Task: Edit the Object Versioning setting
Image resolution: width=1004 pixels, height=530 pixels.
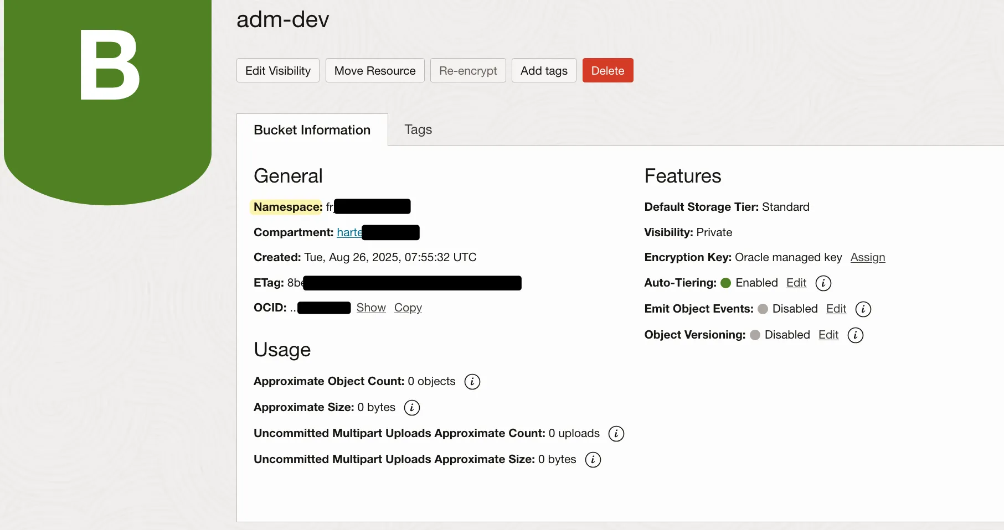Action: click(x=828, y=335)
